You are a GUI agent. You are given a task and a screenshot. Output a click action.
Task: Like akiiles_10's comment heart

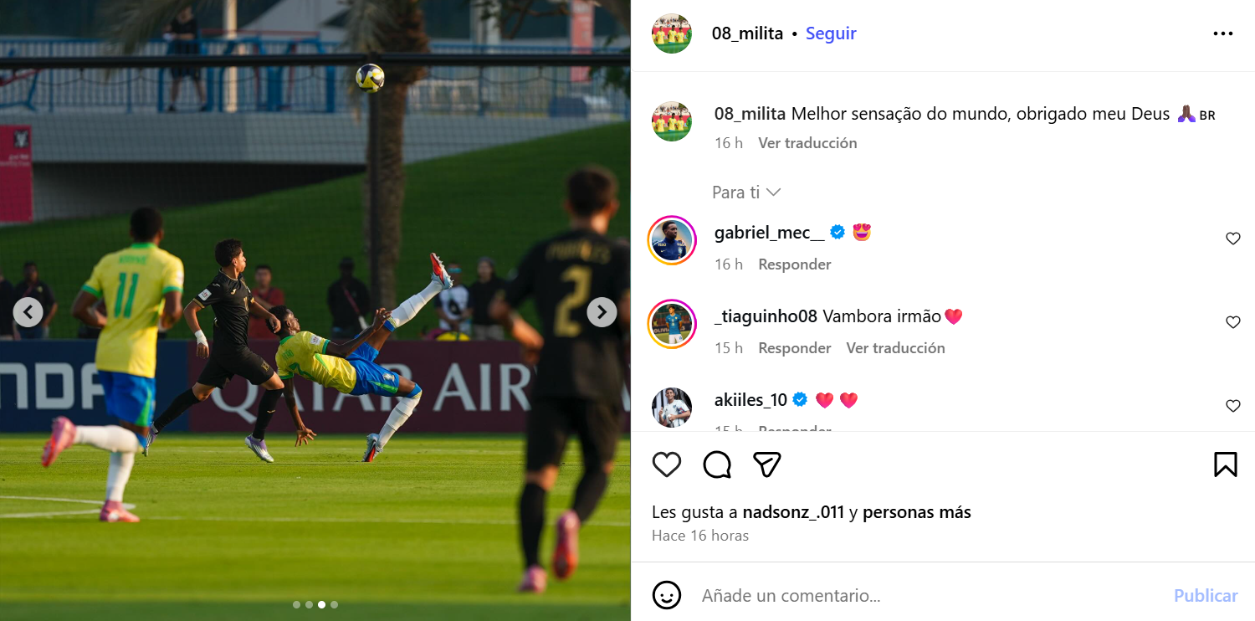click(x=1232, y=406)
